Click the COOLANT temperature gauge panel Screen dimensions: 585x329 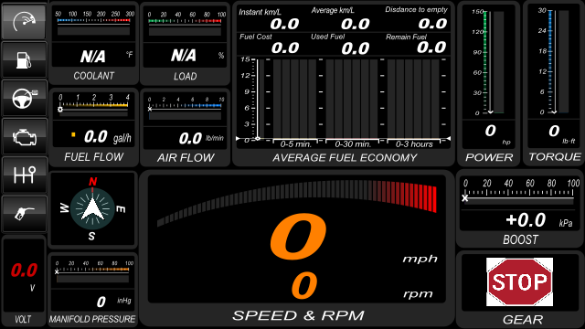[93, 43]
